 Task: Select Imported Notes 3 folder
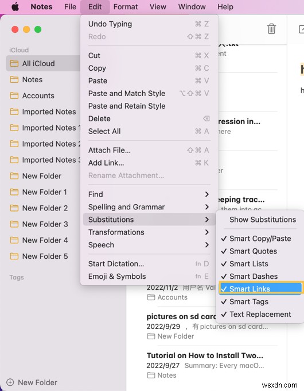coord(43,160)
